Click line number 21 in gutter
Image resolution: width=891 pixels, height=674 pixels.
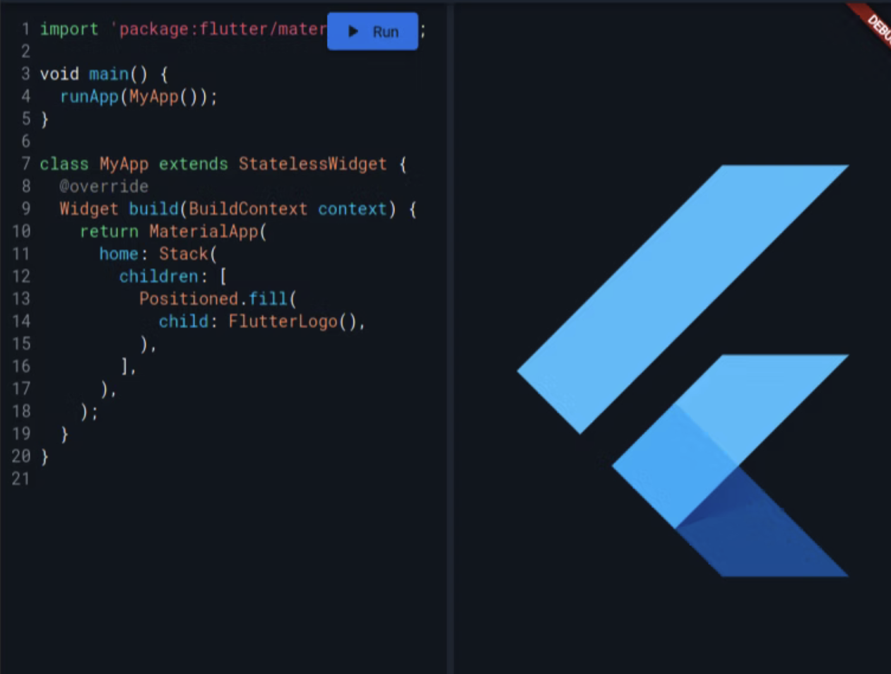coord(21,479)
